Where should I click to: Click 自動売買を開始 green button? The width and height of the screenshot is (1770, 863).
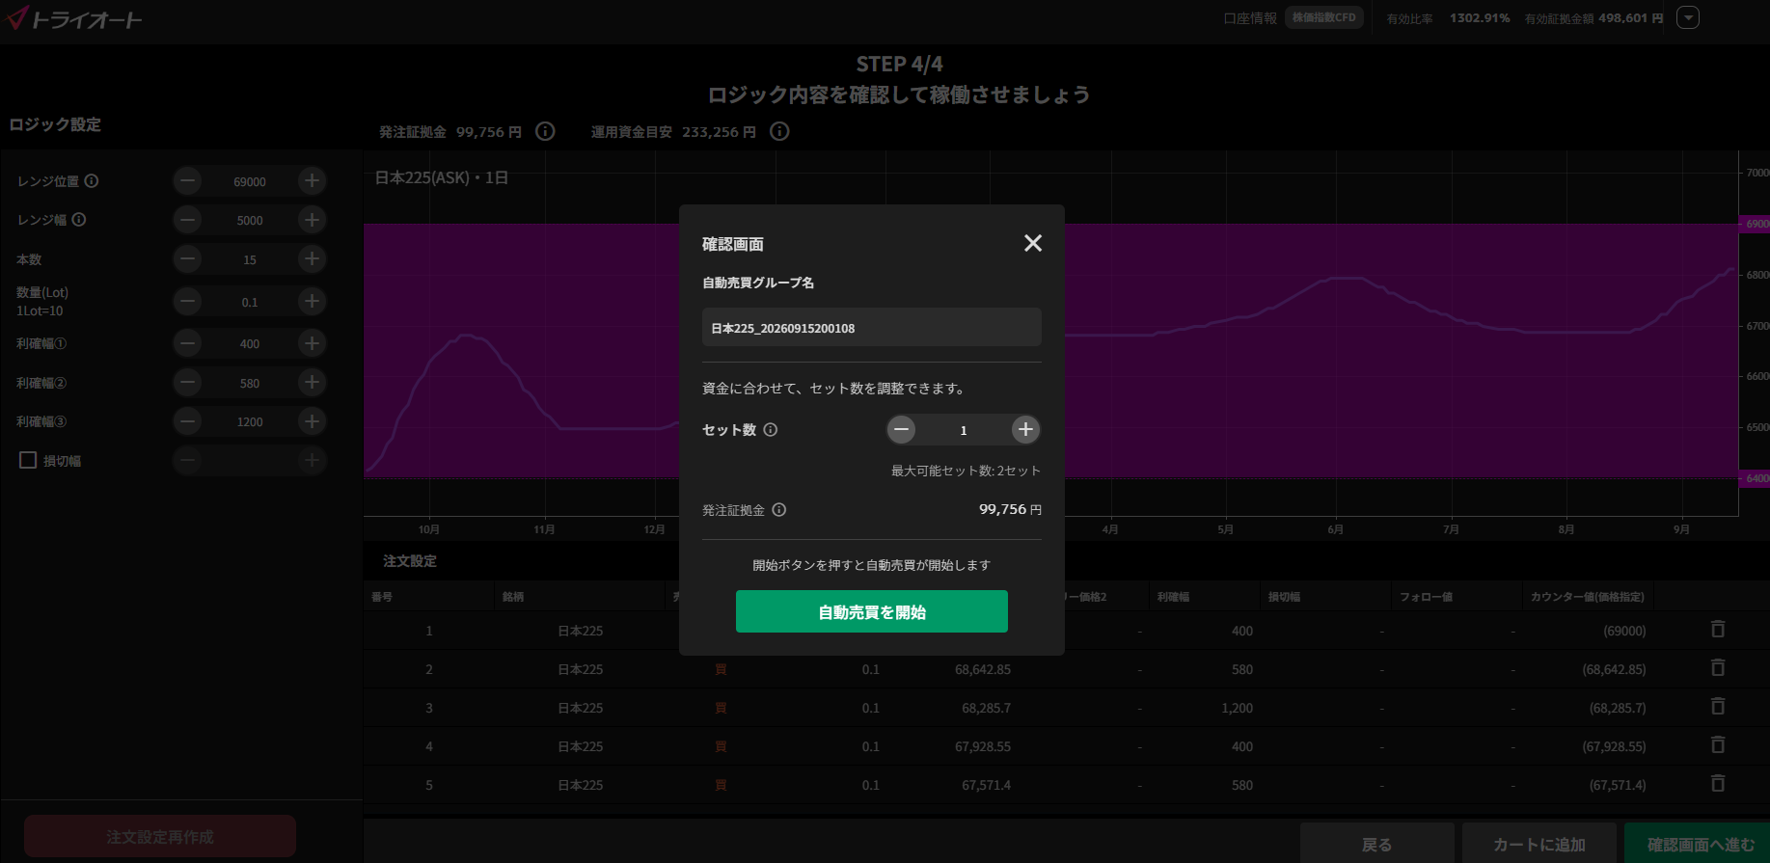[x=872, y=611]
